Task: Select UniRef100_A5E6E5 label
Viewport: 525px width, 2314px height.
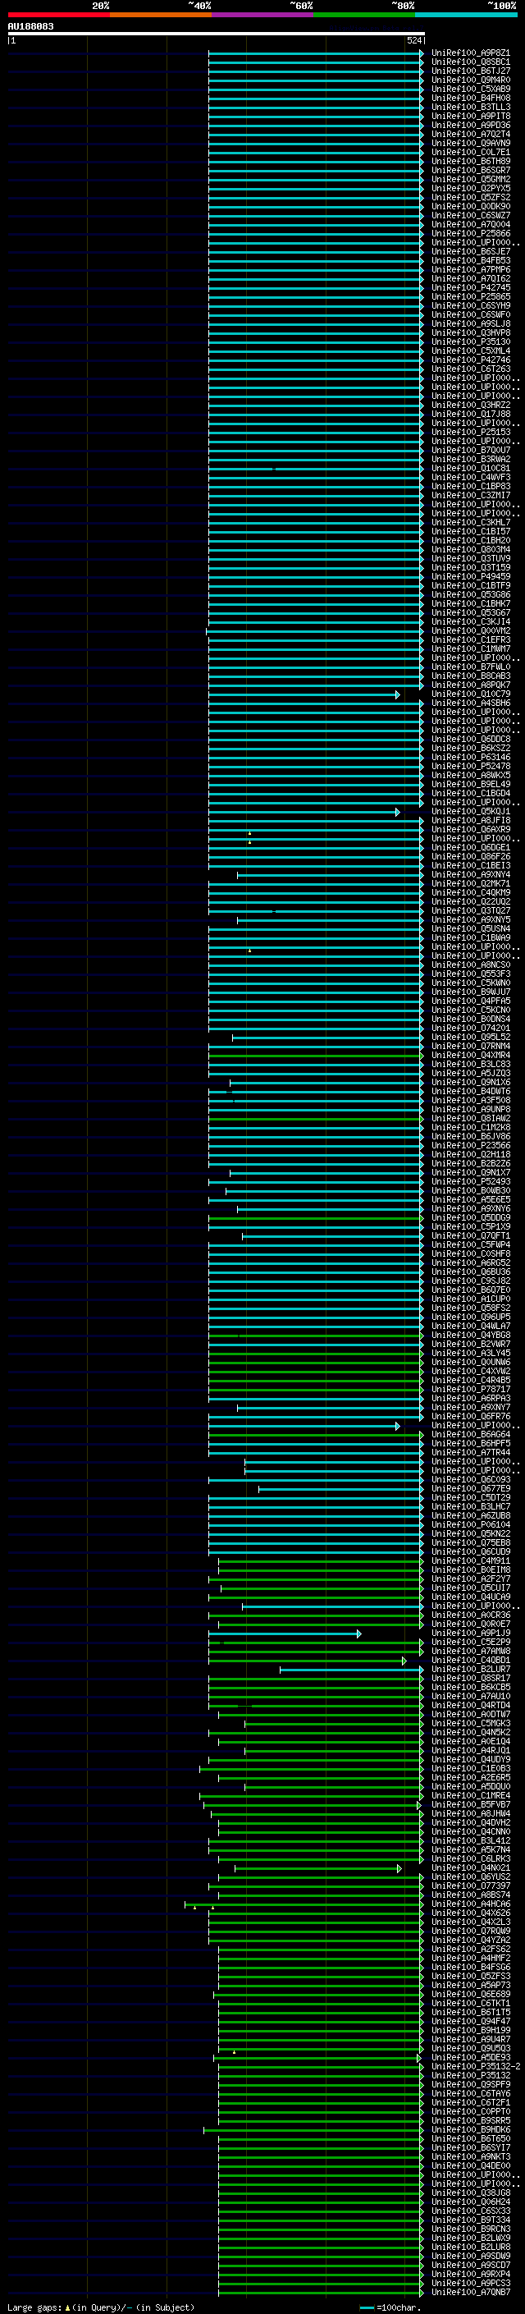Action: (x=470, y=1199)
